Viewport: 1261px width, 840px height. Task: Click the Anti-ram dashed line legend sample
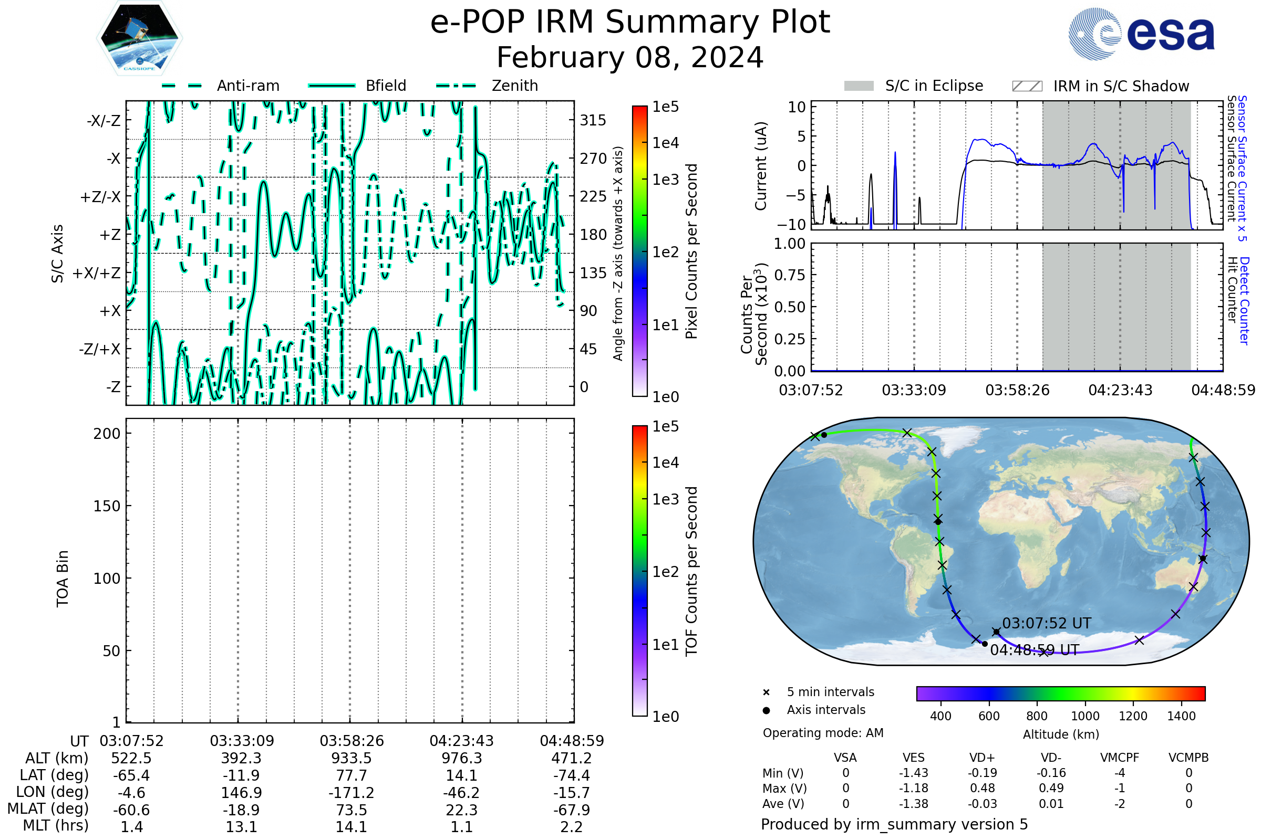click(x=182, y=86)
